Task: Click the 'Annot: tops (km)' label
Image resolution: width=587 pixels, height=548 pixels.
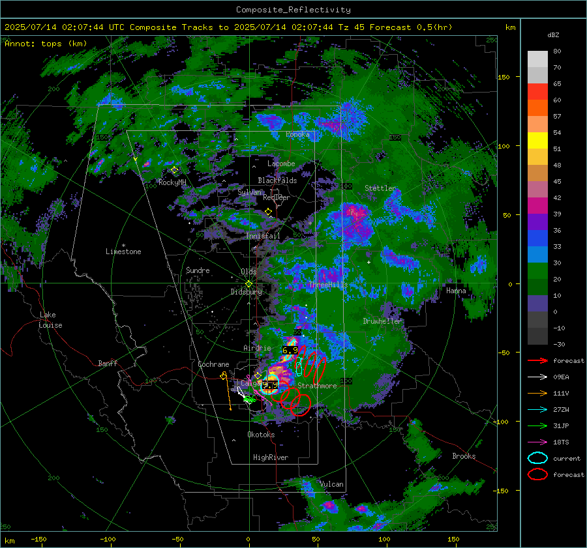Action: tap(46, 44)
